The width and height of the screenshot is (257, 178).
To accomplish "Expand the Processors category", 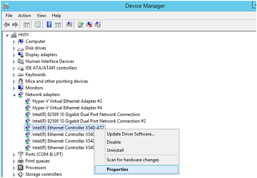I will click(x=14, y=168).
